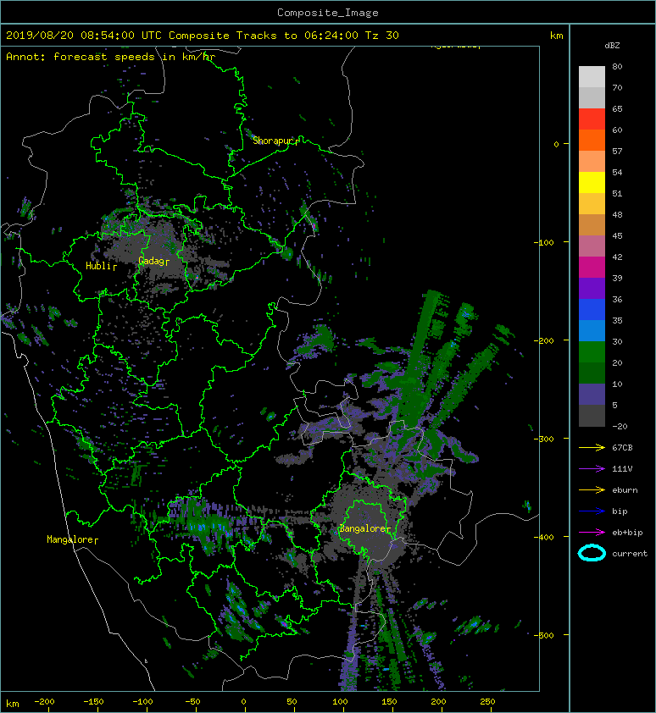Click the km unit label at top right

[x=556, y=36]
